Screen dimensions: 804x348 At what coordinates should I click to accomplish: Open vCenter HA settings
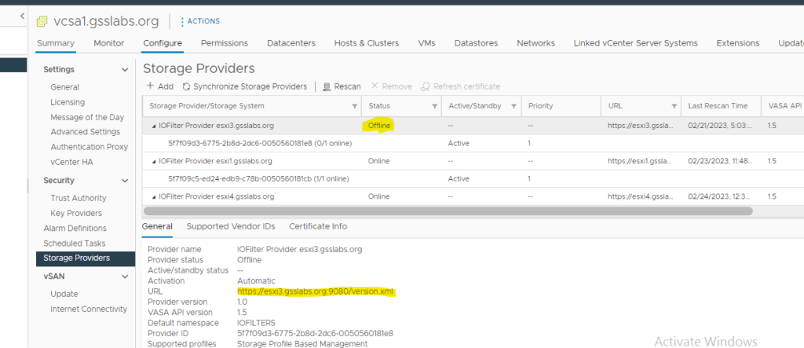[x=71, y=162]
